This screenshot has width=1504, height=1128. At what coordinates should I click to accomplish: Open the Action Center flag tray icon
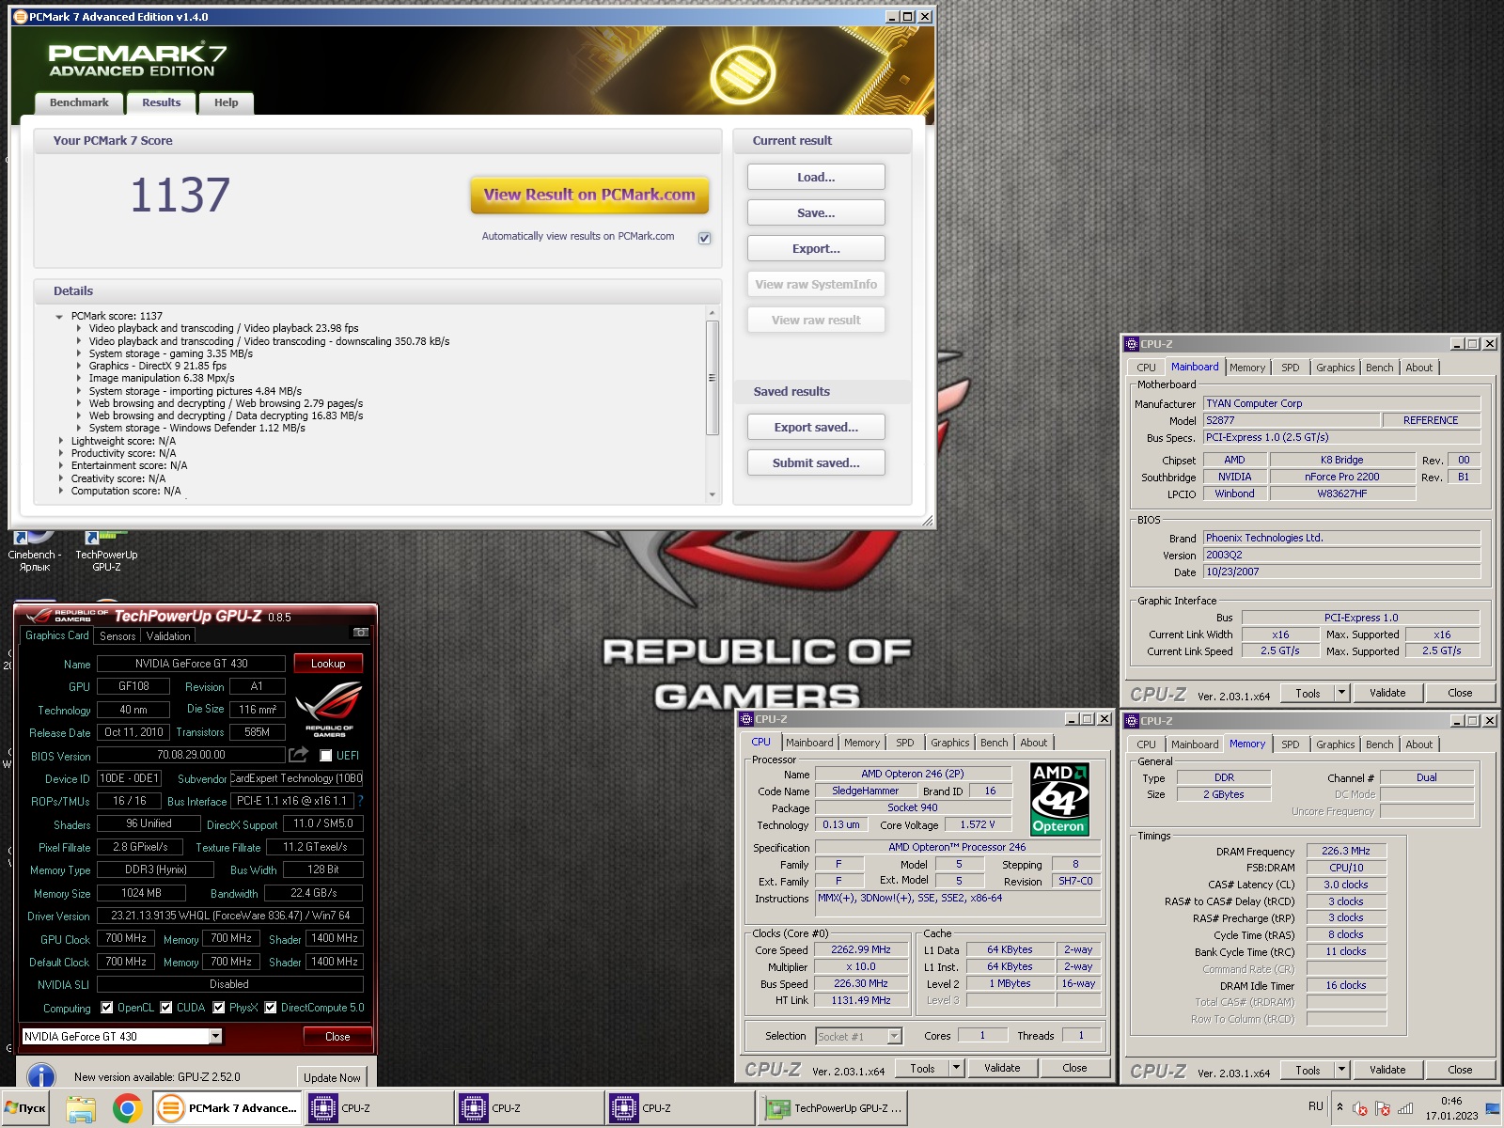pos(1383,1109)
